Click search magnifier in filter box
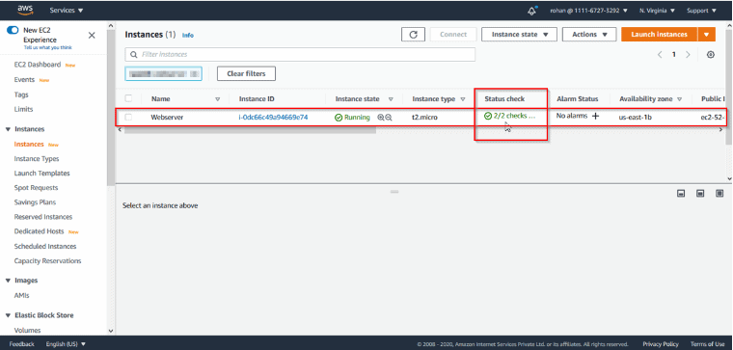This screenshot has height=350, width=733. point(135,55)
